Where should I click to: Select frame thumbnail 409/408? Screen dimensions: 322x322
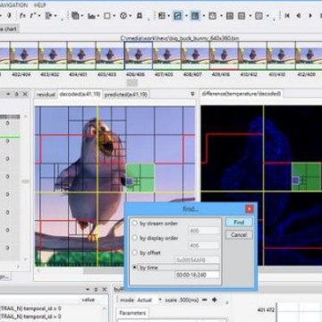coord(225,55)
